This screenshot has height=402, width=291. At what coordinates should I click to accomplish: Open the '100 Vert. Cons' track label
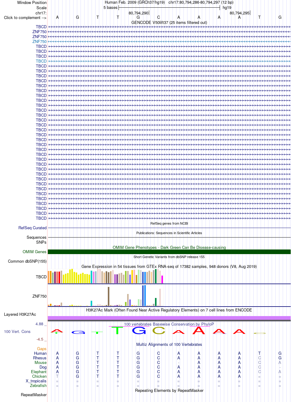(x=17, y=332)
